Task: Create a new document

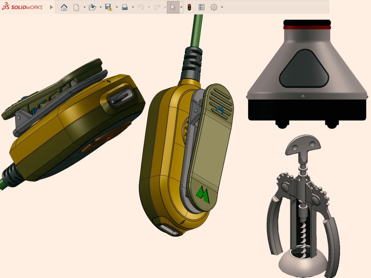Action: click(x=76, y=7)
